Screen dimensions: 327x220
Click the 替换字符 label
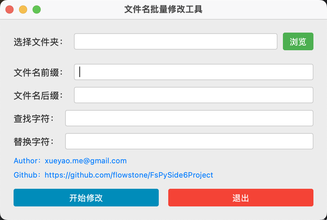34,142
